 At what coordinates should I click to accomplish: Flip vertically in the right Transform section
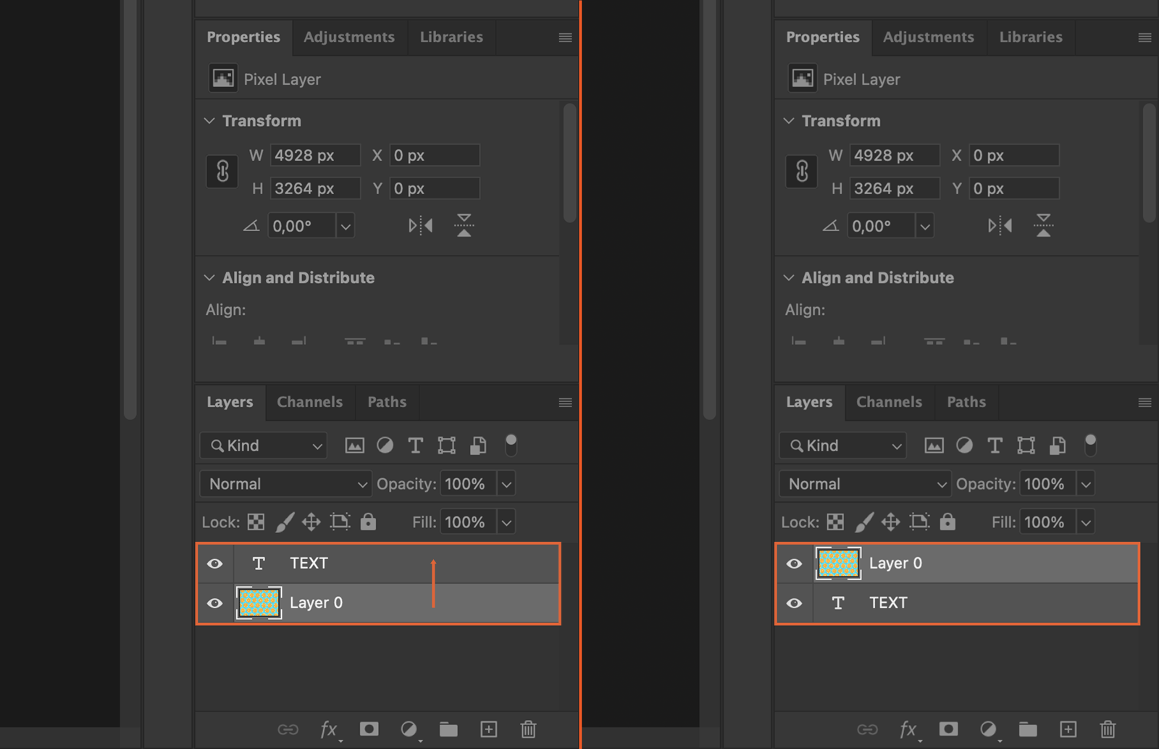click(1043, 225)
